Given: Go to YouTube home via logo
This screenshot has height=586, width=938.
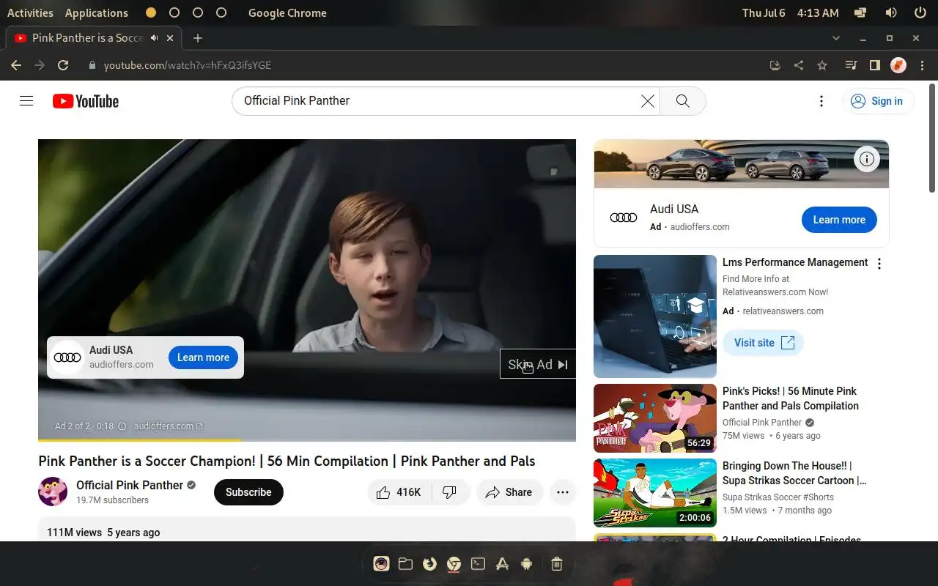Looking at the screenshot, I should click(x=86, y=101).
